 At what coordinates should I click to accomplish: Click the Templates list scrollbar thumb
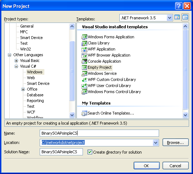tap(185, 69)
